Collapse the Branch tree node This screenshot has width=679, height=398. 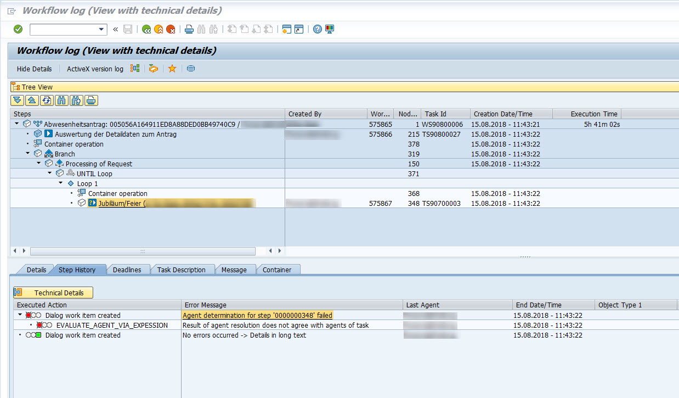(28, 154)
